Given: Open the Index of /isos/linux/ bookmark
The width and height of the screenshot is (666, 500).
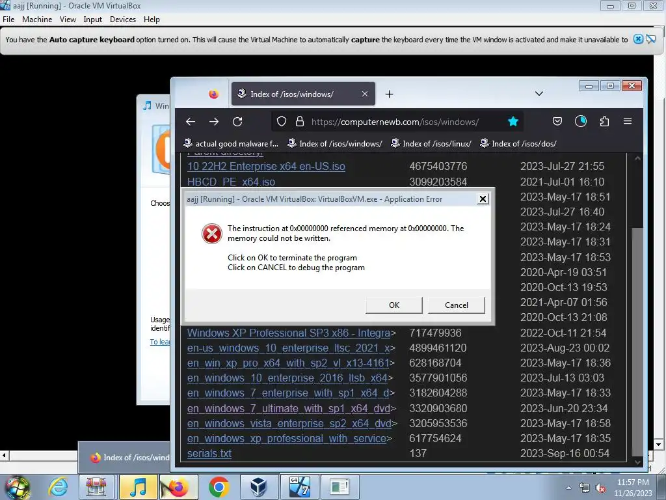Looking at the screenshot, I should (431, 144).
